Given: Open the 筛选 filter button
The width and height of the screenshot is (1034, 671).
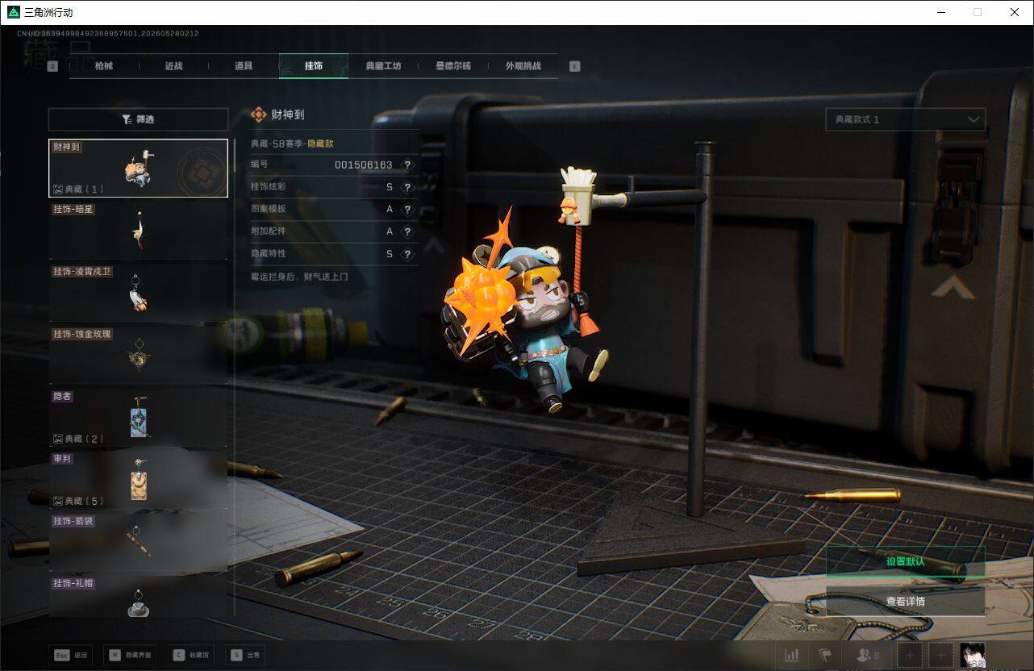Looking at the screenshot, I should click(x=138, y=119).
